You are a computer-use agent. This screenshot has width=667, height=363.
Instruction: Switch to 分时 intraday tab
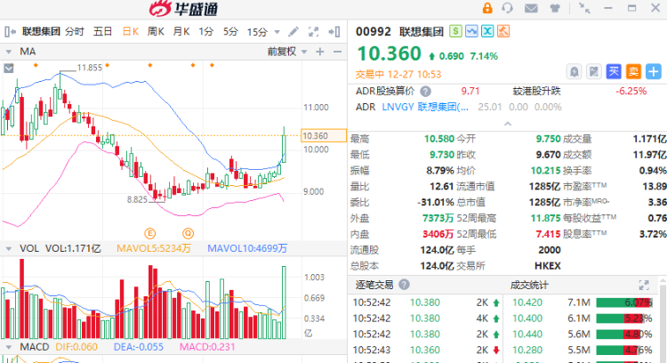click(75, 31)
